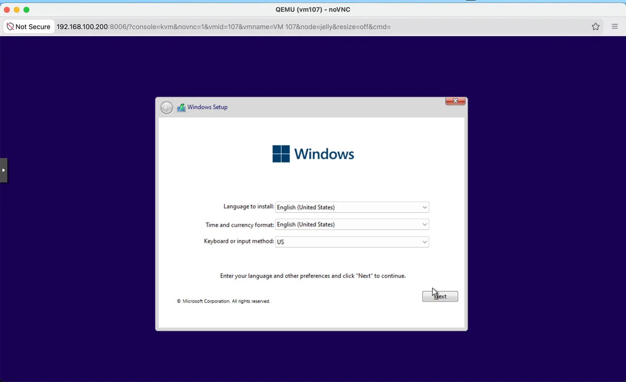Click the back arrow in Windows Setup
Screen dimensions: 626x382
click(166, 108)
